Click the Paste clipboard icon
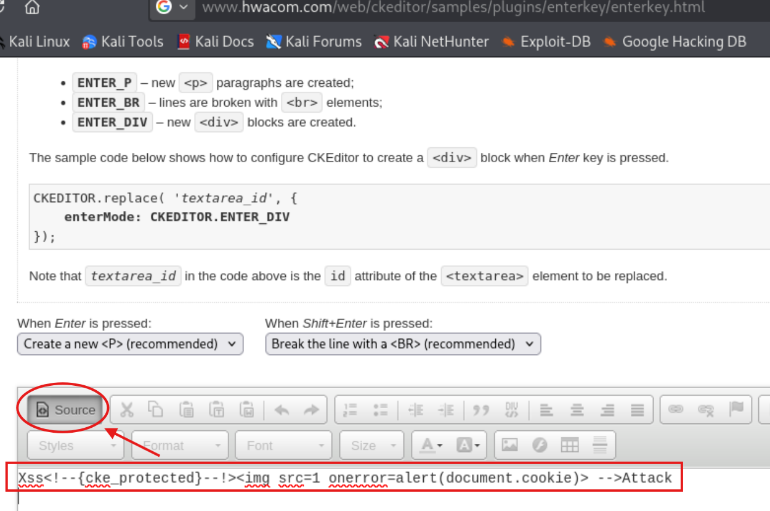770x511 pixels. 187,410
